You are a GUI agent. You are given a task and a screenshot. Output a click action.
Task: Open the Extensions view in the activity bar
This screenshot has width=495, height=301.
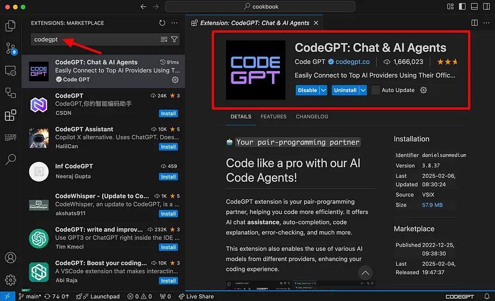(10, 115)
